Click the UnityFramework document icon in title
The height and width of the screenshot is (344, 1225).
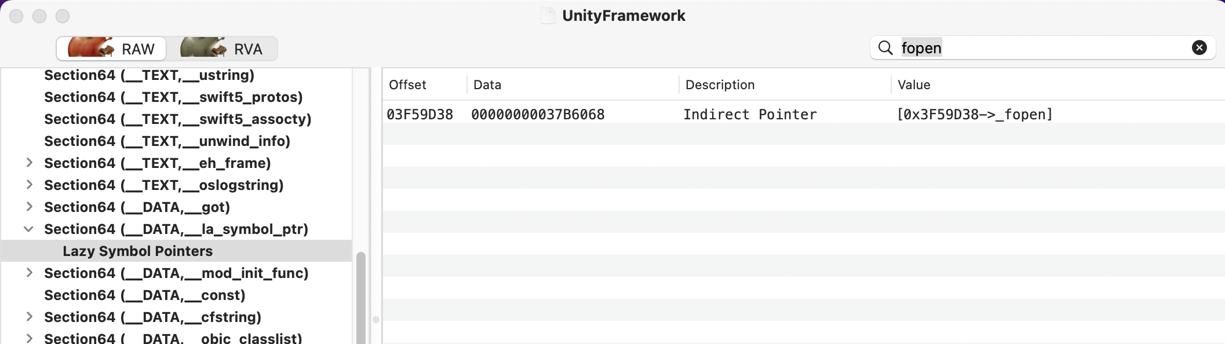pos(548,15)
